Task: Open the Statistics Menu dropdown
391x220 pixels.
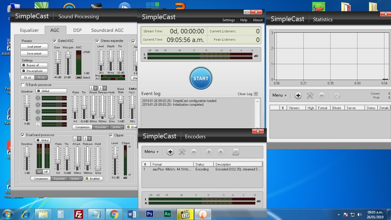Action: click(280, 95)
